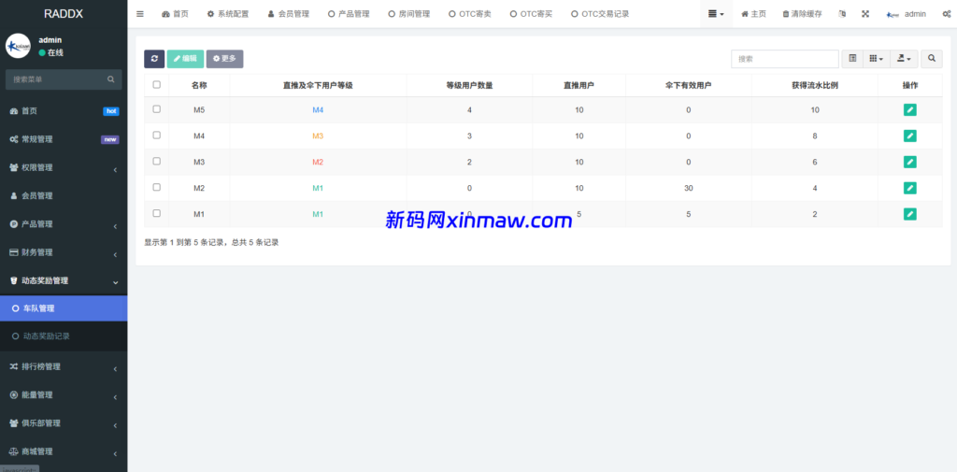Check the checkbox for row M2
This screenshot has height=472, width=957.
(x=157, y=187)
